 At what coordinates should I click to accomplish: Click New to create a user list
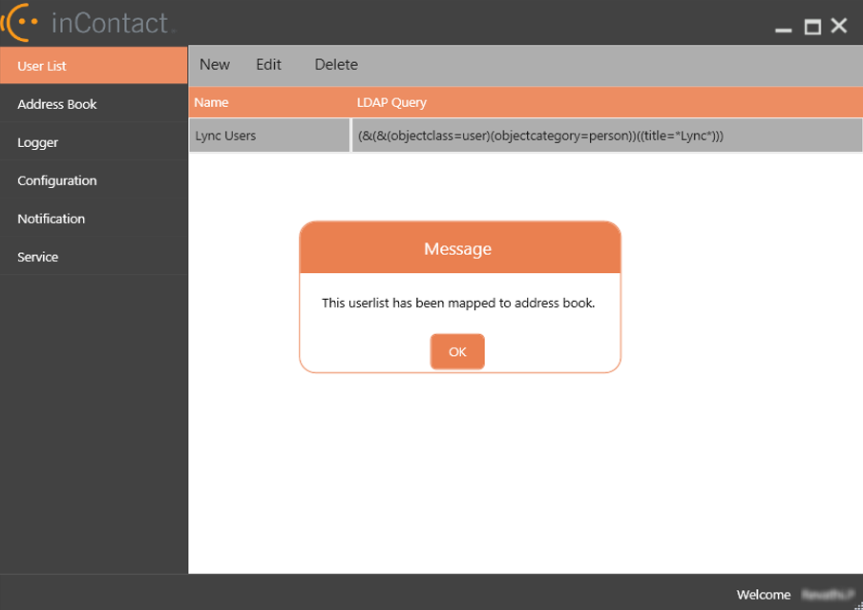tap(215, 65)
